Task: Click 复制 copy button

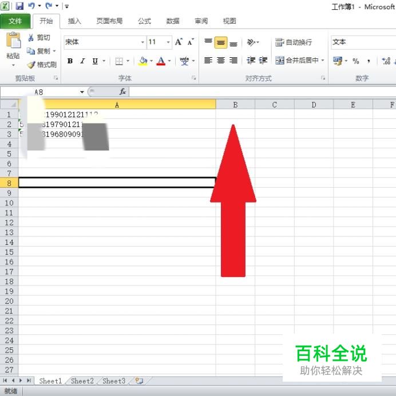Action: (39, 51)
